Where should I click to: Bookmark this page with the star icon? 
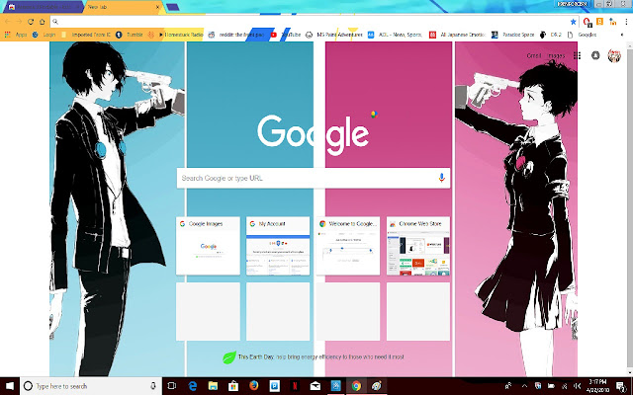573,22
